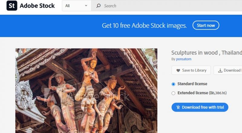242x133 pixels.
Task: Open the wooden sculptures image preview
Action: [86, 90]
